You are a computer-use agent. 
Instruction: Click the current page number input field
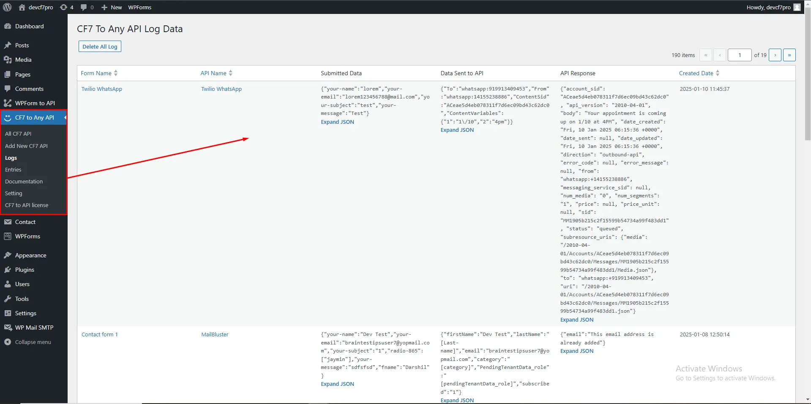click(x=740, y=55)
